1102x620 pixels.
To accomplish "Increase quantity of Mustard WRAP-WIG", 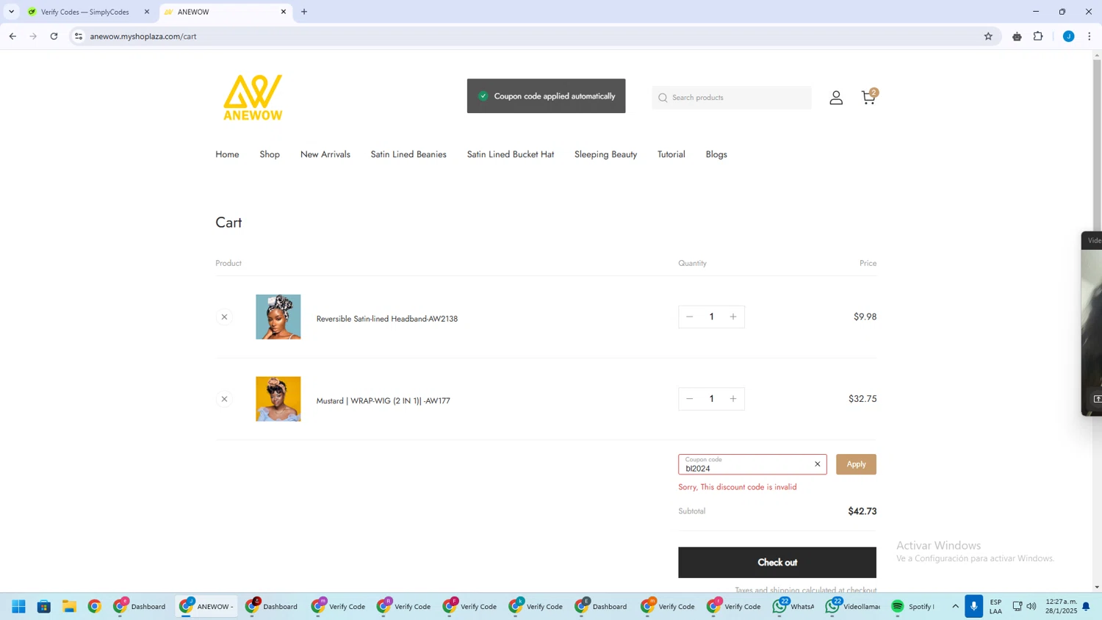I will (x=733, y=399).
